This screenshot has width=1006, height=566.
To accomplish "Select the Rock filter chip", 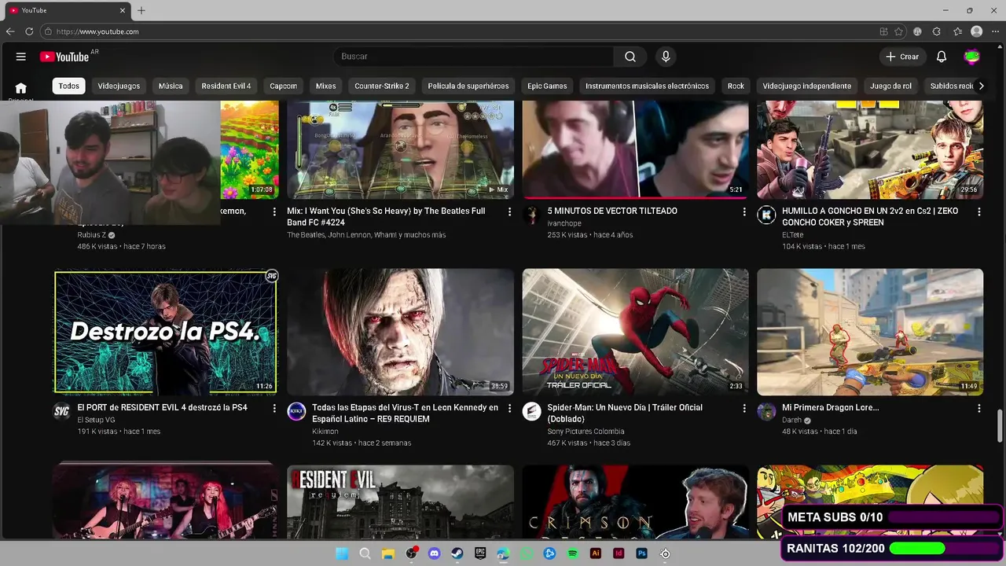I will pos(736,86).
